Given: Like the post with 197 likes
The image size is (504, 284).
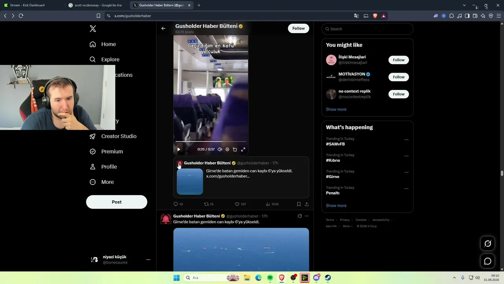Looking at the screenshot, I should [x=240, y=204].
